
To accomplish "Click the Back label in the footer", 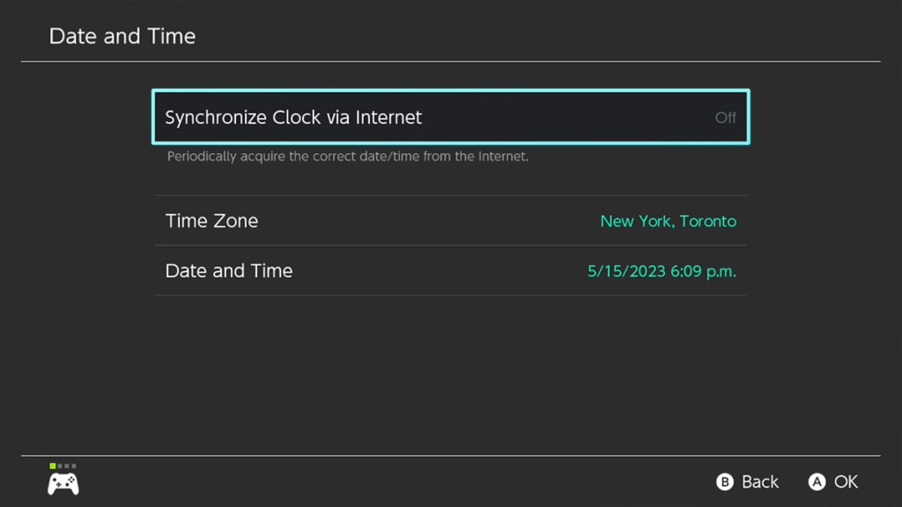I will point(759,481).
